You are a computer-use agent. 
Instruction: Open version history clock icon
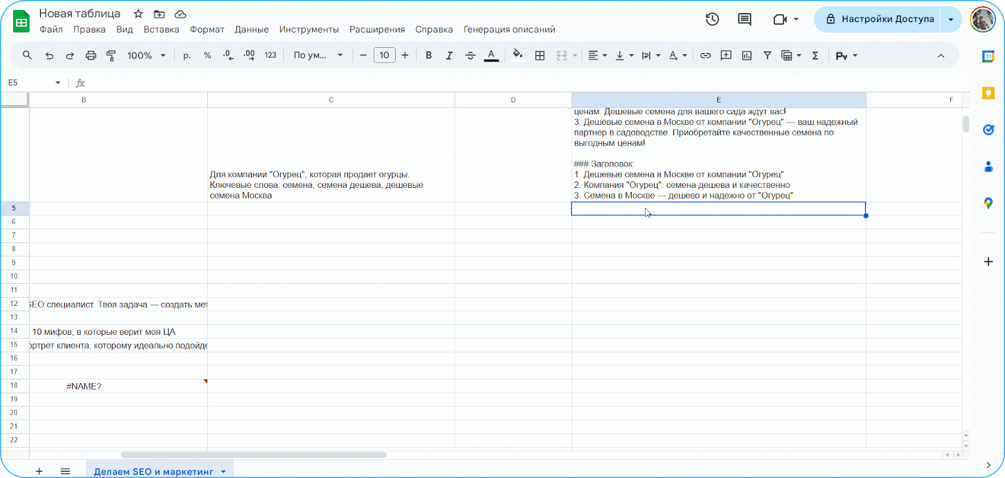click(712, 19)
